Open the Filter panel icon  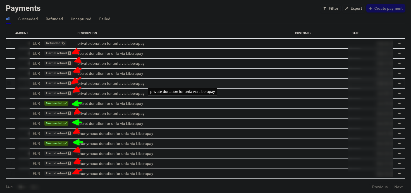(x=324, y=8)
